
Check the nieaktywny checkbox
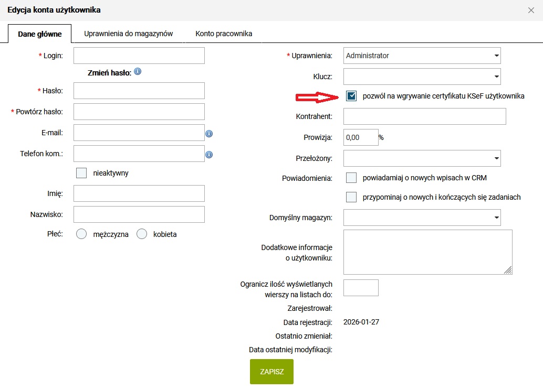tap(81, 173)
